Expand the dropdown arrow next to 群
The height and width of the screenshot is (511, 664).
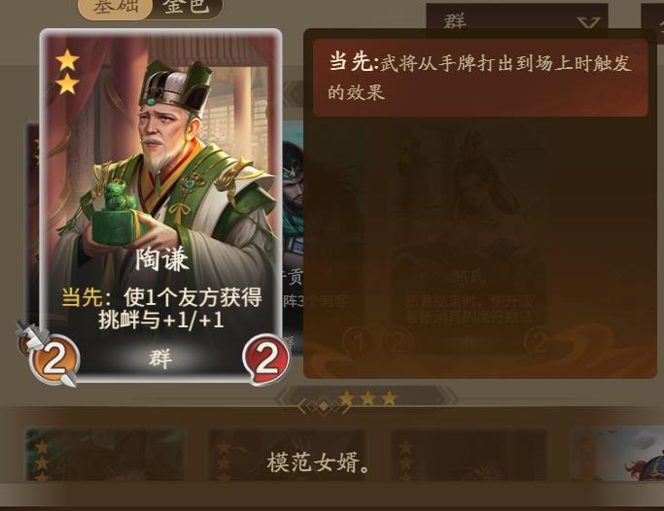(x=589, y=22)
